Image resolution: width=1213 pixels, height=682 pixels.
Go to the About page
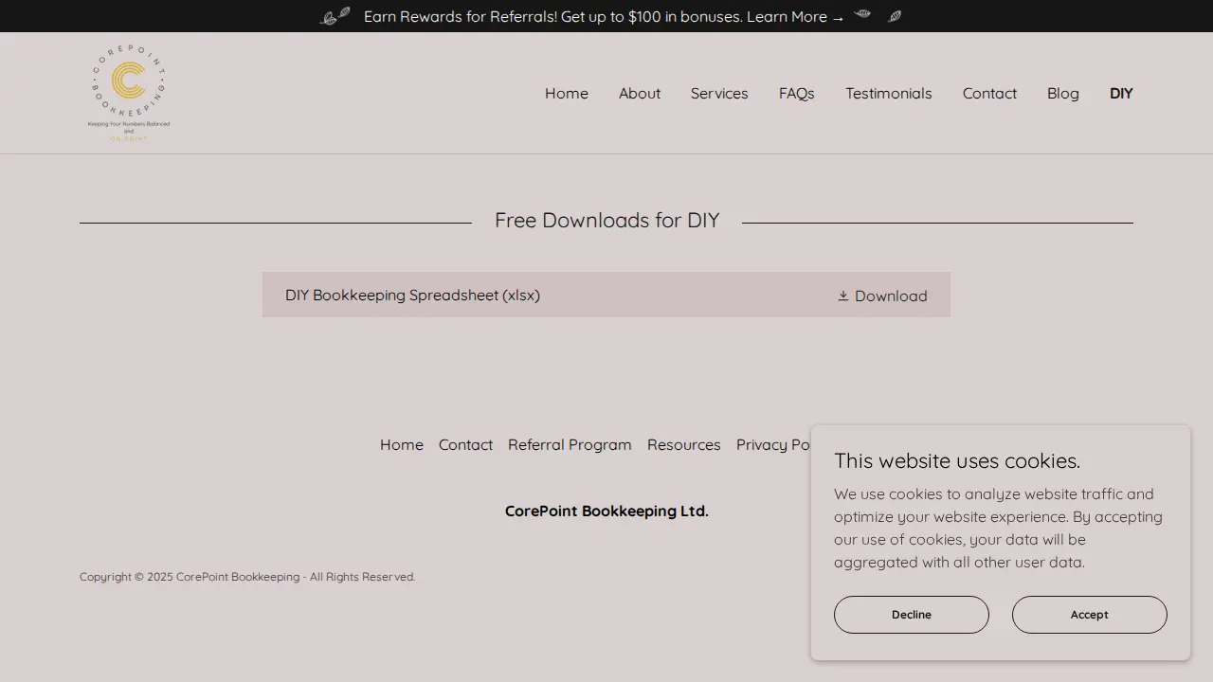[640, 93]
